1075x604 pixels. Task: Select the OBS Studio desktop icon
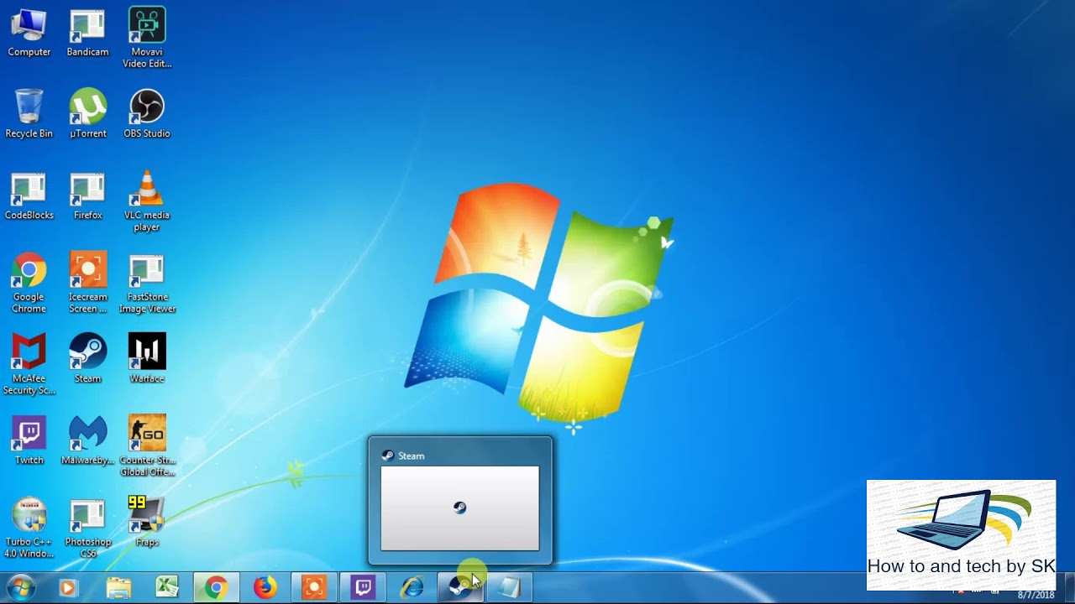tap(147, 114)
